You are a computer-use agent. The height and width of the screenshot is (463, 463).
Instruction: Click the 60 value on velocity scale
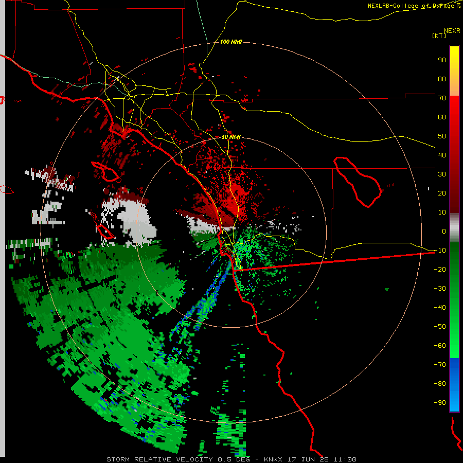442,117
